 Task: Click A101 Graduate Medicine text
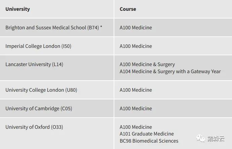click(147, 134)
